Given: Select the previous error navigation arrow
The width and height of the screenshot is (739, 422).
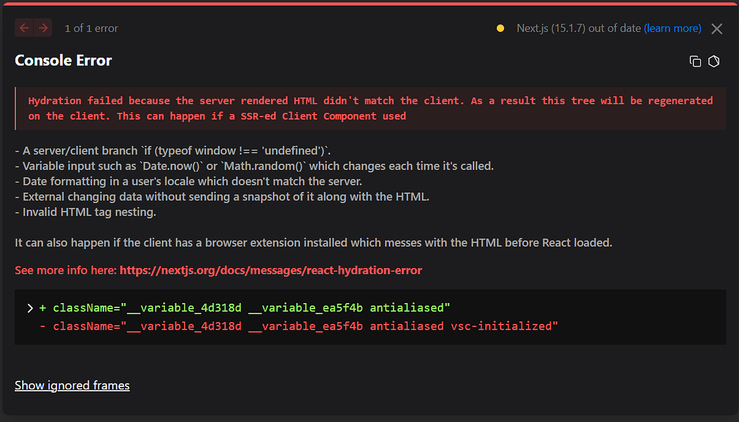Looking at the screenshot, I should tap(24, 28).
